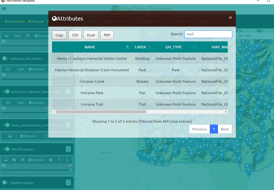Click the monitor icon under satimagery_tiles.mbtiles
This screenshot has height=190, width=274.
(8, 69)
